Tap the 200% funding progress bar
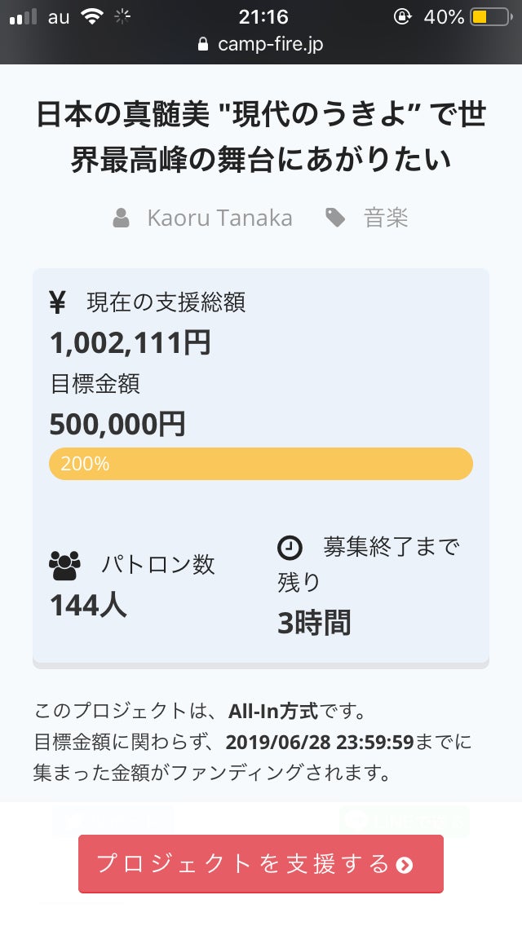This screenshot has width=522, height=926. [261, 464]
